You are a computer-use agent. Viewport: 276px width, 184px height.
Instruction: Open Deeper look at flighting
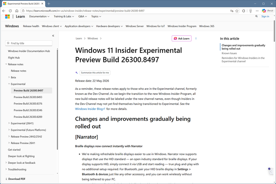(21, 156)
